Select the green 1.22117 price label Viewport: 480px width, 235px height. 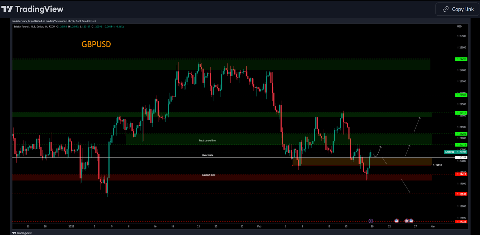click(x=461, y=113)
